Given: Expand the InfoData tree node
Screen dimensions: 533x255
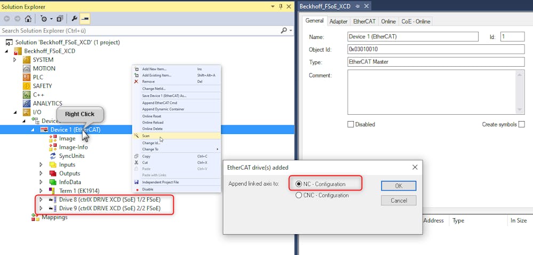Looking at the screenshot, I should (x=41, y=182).
